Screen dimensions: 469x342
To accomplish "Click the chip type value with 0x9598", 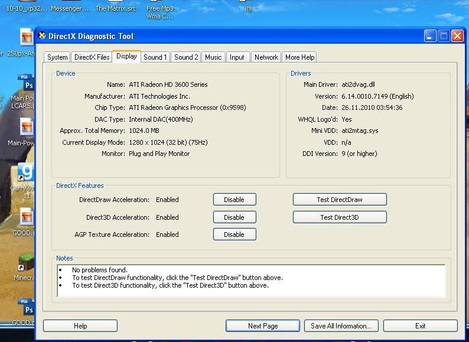I will point(187,108).
